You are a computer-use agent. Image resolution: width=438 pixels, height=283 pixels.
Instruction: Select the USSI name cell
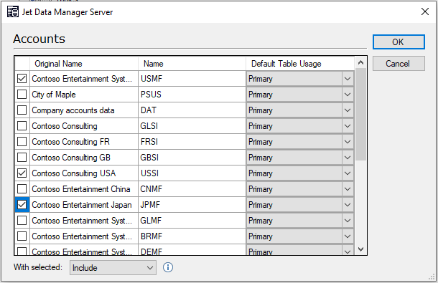click(192, 173)
